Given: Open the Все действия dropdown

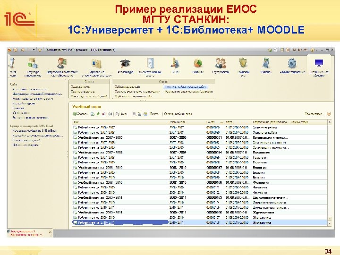Looking at the screenshot, I should [x=314, y=114].
